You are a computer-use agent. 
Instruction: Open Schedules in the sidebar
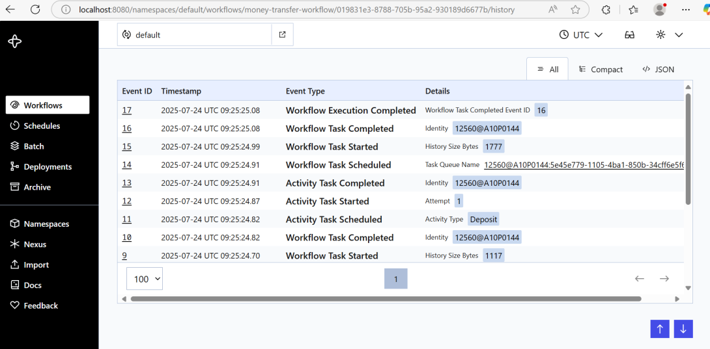[42, 126]
